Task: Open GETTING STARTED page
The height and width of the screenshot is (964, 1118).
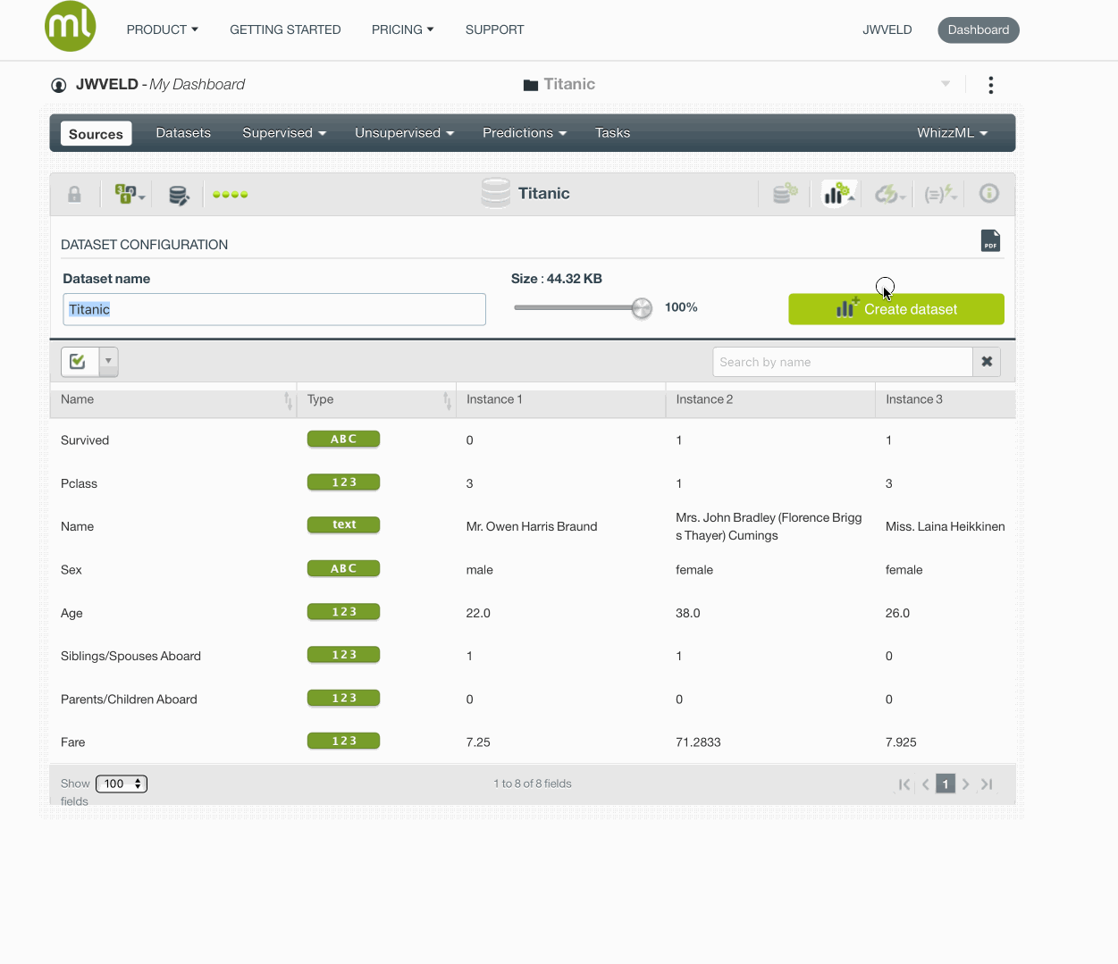Action: click(285, 29)
